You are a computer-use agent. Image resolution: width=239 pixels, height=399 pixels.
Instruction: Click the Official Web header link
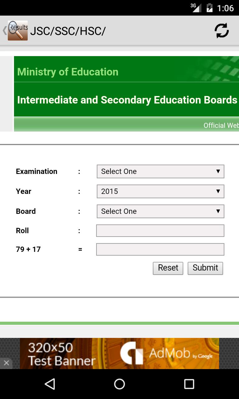pos(221,125)
